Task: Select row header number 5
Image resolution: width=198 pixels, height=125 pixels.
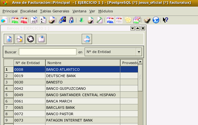Action: coord(9,95)
